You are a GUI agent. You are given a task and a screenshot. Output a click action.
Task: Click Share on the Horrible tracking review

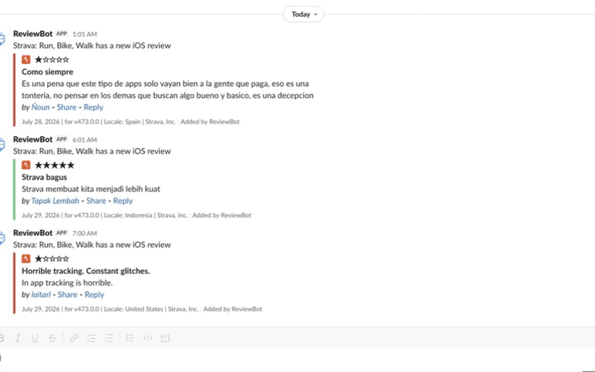pyautogui.click(x=67, y=295)
